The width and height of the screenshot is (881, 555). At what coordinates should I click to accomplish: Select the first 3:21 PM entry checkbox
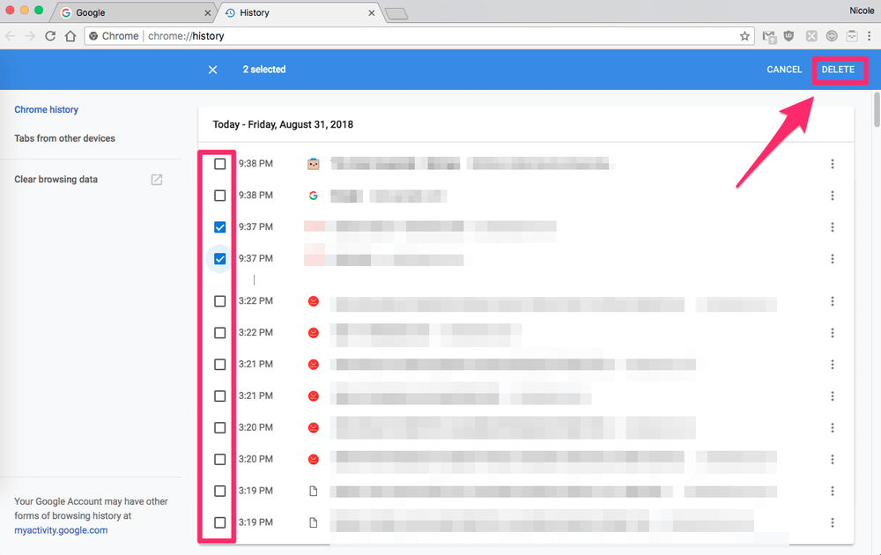[219, 365]
